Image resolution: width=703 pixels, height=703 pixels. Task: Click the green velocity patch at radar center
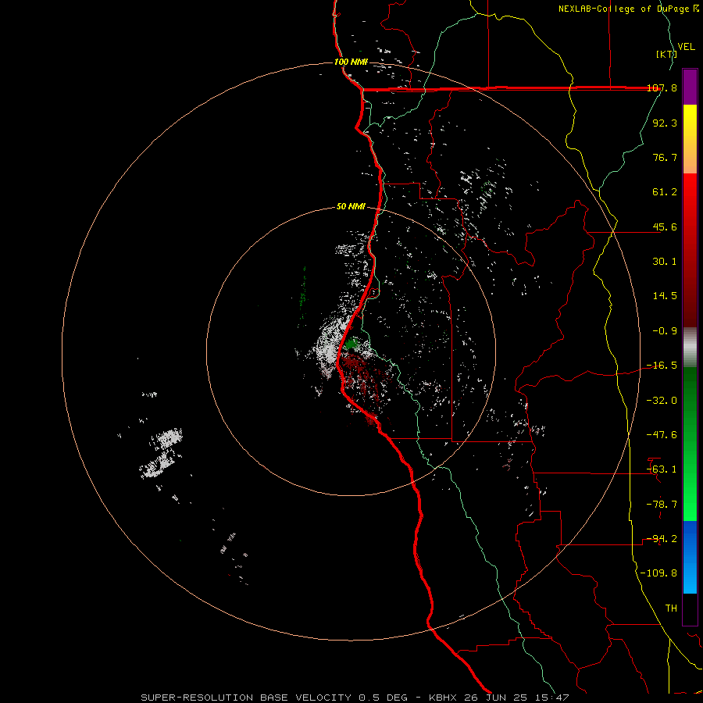click(352, 344)
